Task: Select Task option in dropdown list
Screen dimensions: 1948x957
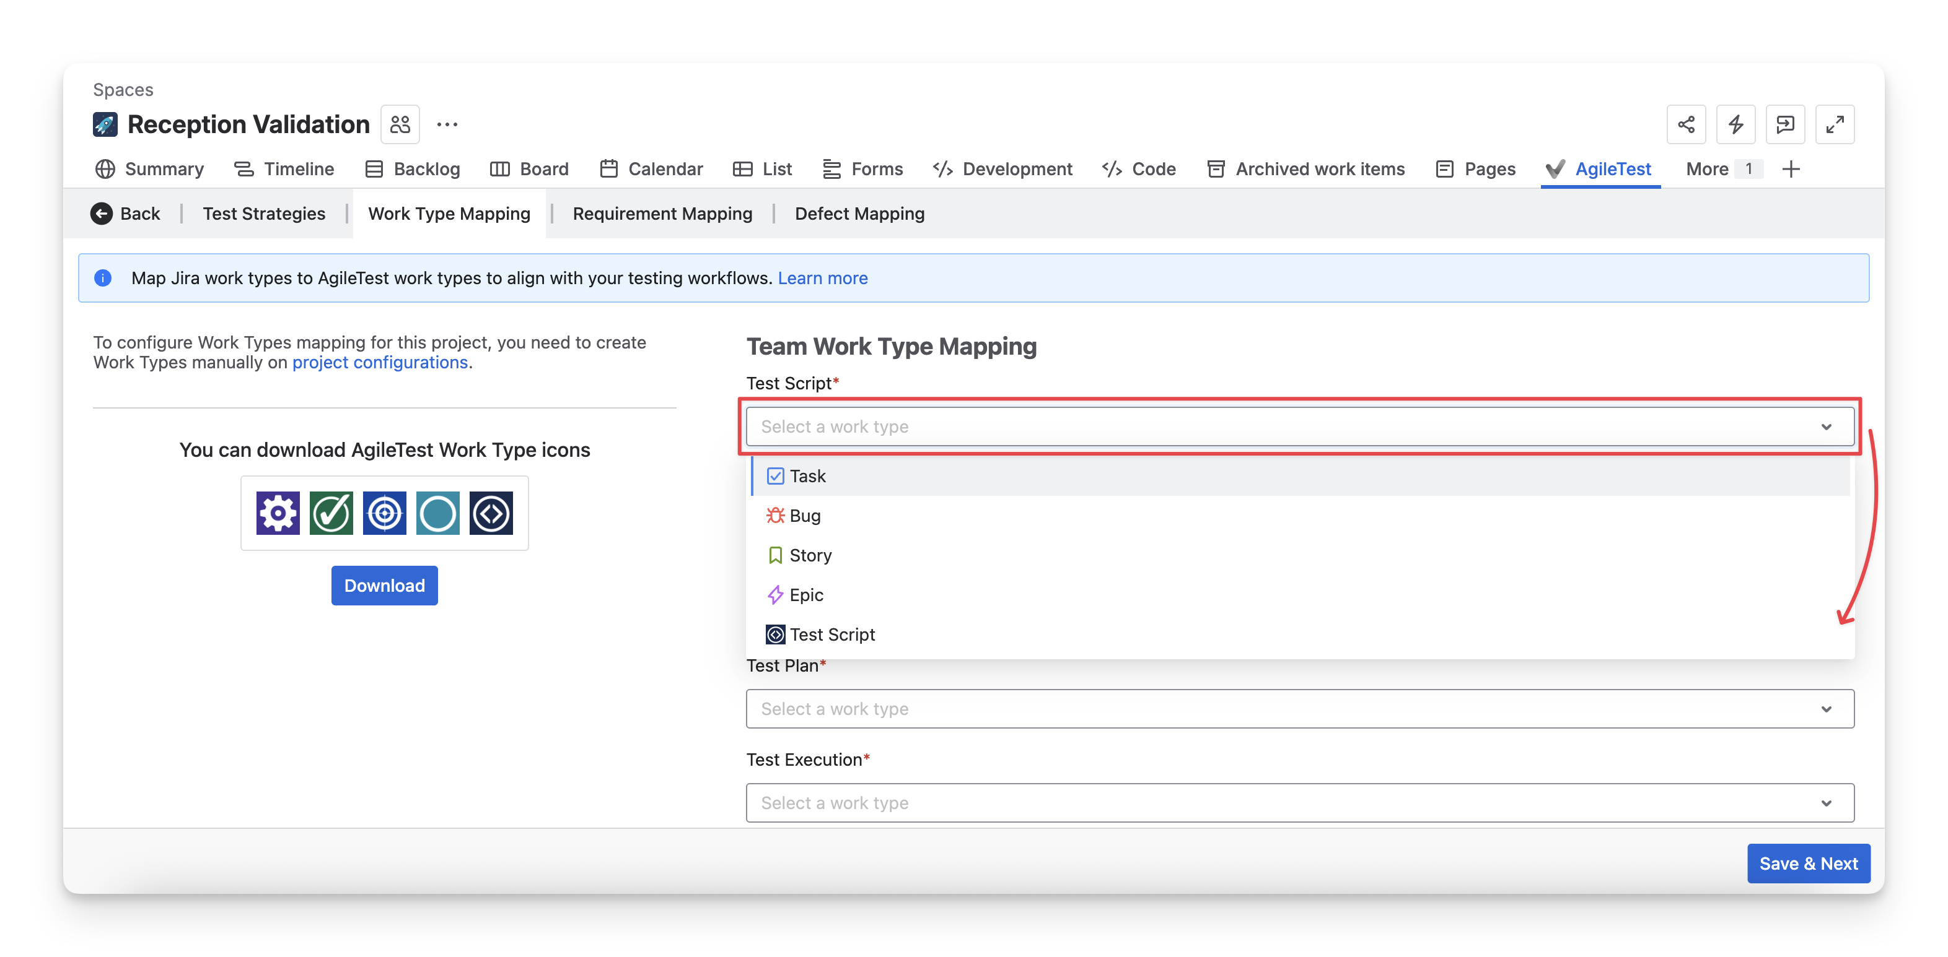Action: [x=807, y=476]
